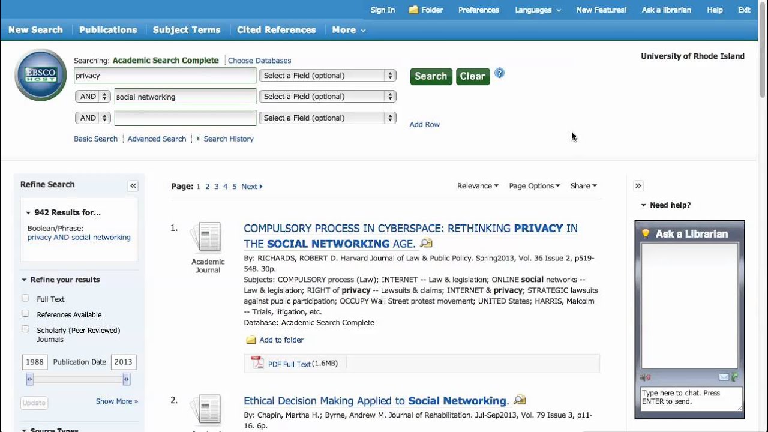The height and width of the screenshot is (432, 768).
Task: Click the green Search button
Action: [431, 76]
